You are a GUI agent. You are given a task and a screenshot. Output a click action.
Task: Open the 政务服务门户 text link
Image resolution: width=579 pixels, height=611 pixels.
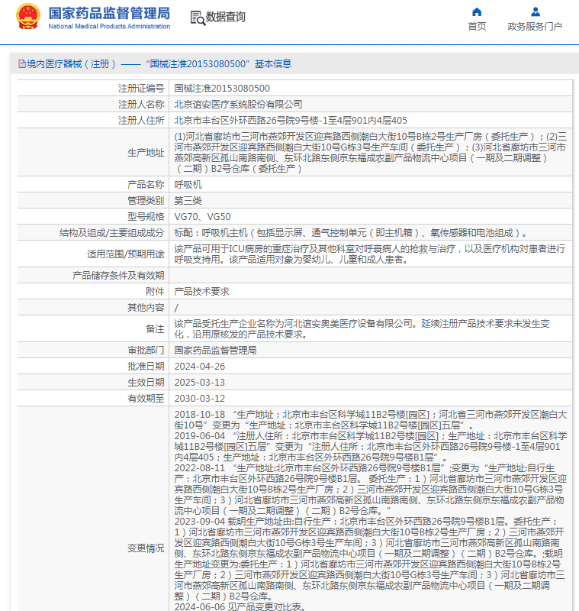pos(535,26)
